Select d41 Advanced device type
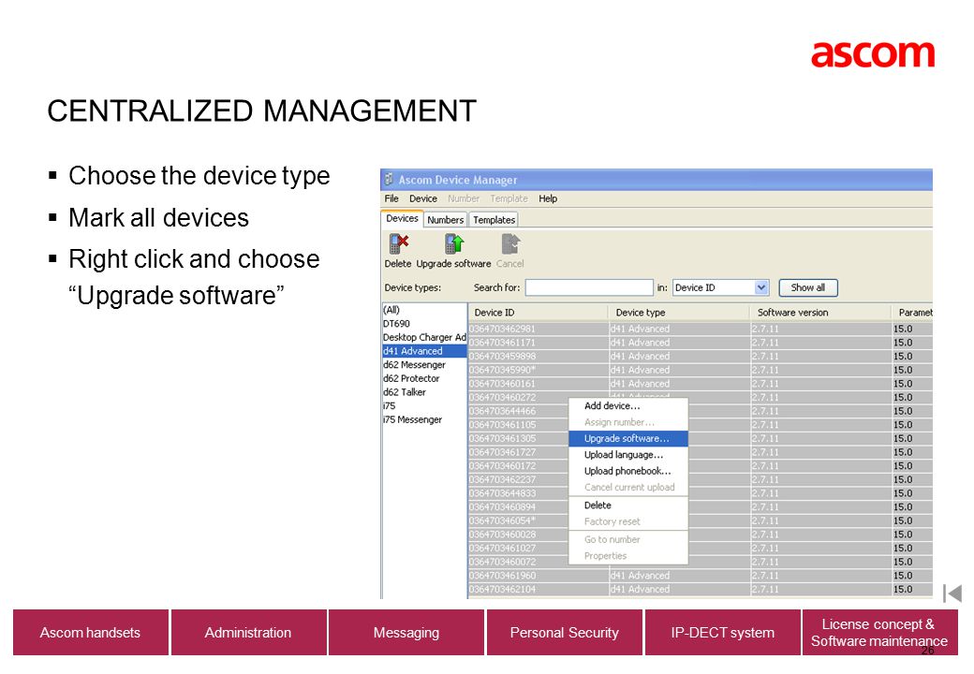This screenshot has height=674, width=974. [x=424, y=351]
